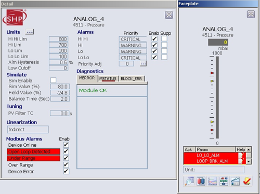Open Limits ellipsis button
This screenshot has height=194, width=260.
pyautogui.click(x=30, y=32)
